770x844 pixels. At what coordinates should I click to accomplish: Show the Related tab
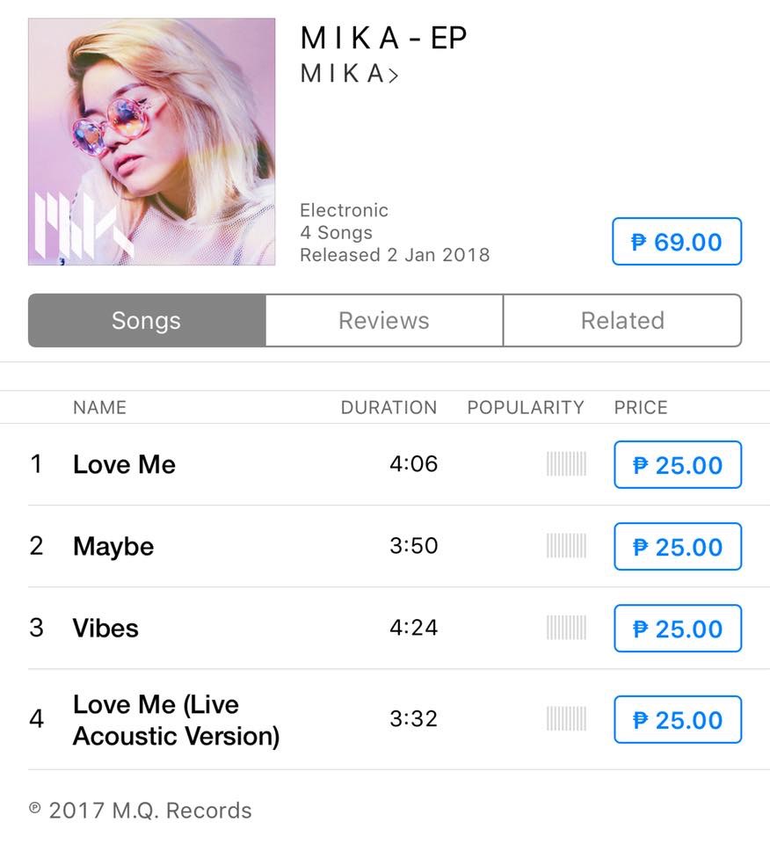(x=622, y=320)
